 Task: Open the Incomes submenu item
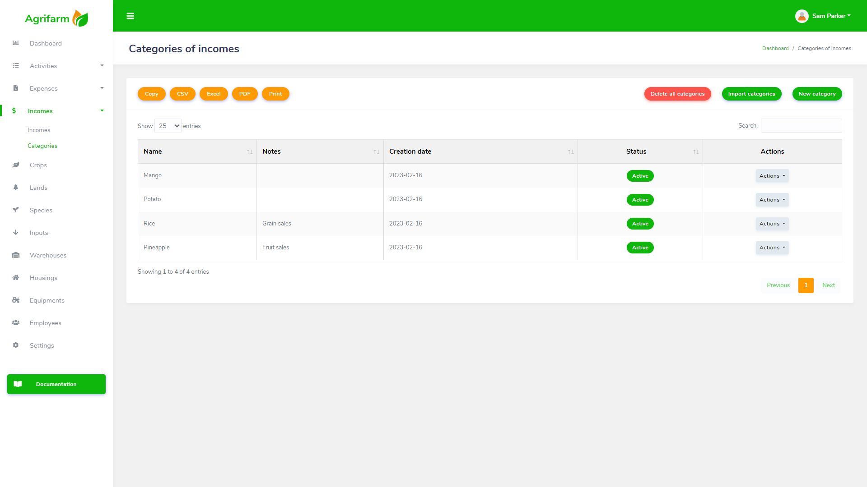point(39,130)
